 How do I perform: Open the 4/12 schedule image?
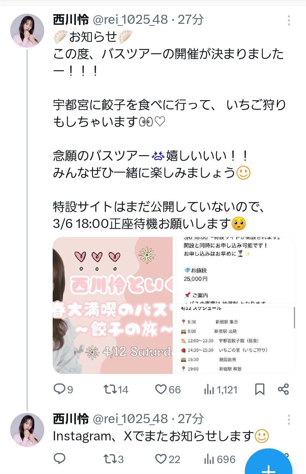[236, 340]
